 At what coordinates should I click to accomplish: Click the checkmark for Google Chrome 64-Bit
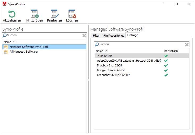coord(166,70)
